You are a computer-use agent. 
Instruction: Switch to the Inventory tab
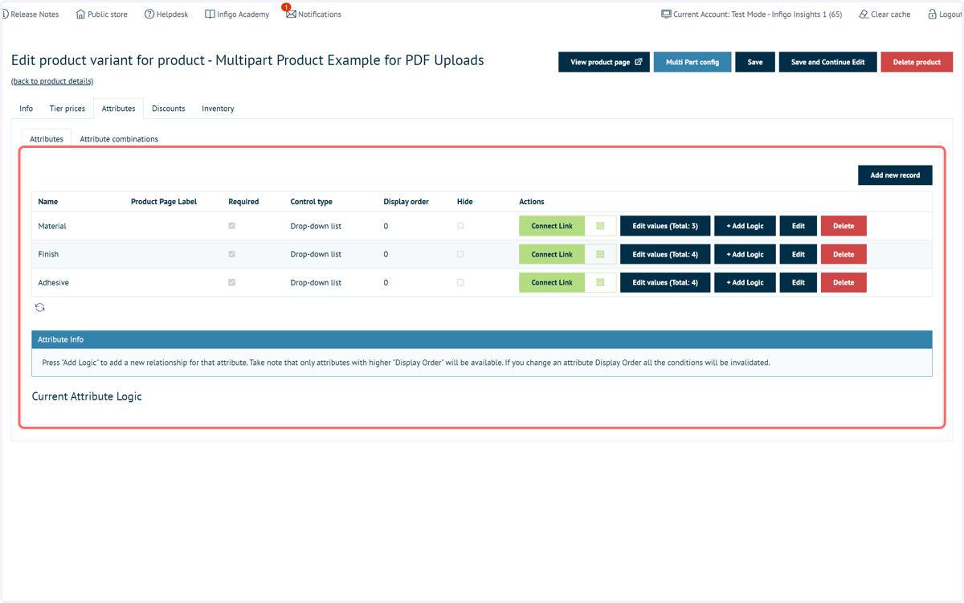coord(218,109)
